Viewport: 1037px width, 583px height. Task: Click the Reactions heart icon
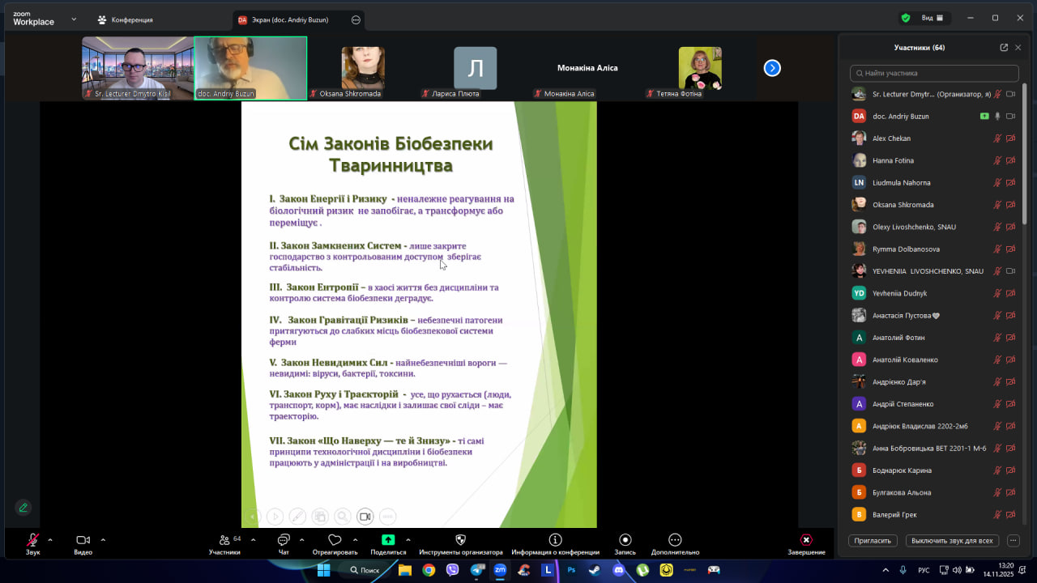(x=335, y=540)
